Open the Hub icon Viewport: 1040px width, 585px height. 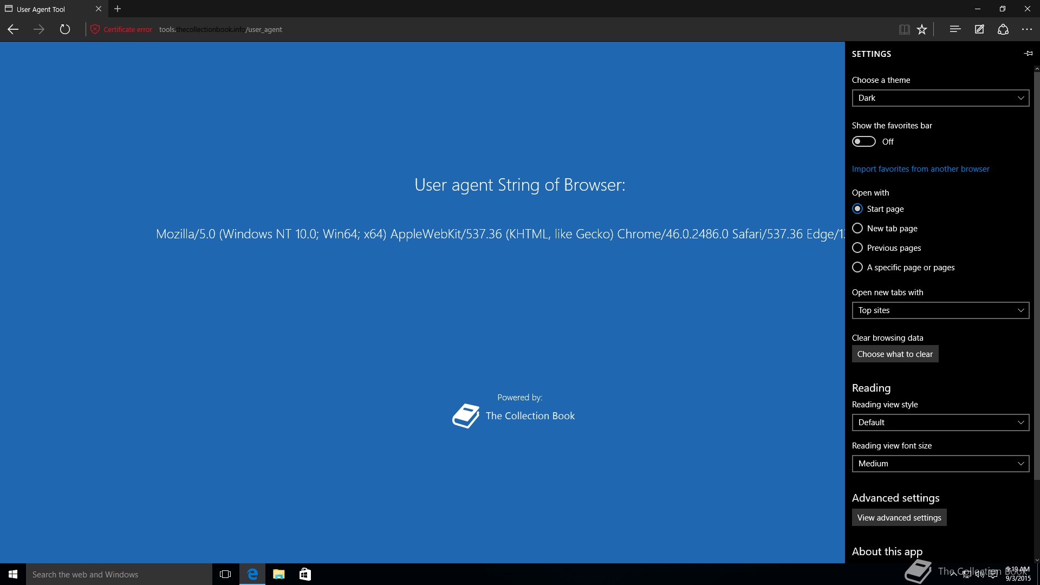click(x=955, y=29)
